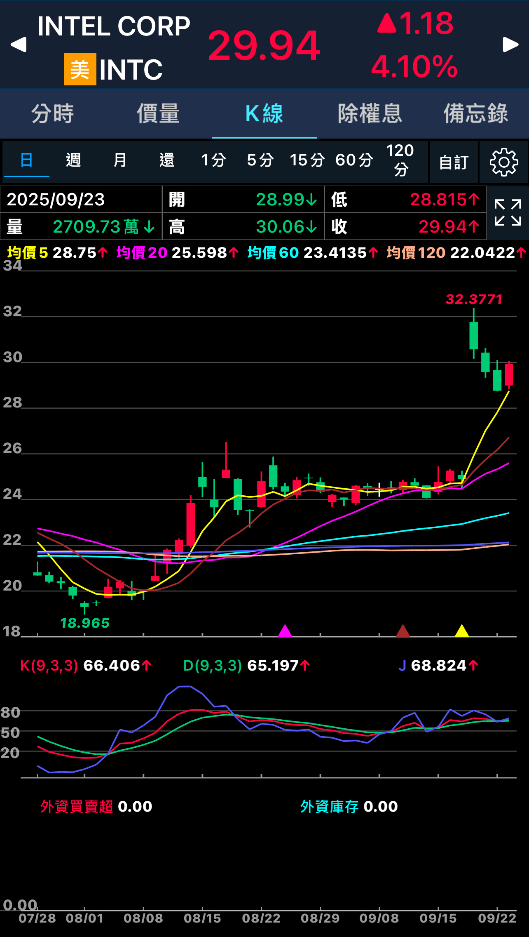Open the 備忘錄 tab
Screen dimensions: 529x937
pos(476,113)
